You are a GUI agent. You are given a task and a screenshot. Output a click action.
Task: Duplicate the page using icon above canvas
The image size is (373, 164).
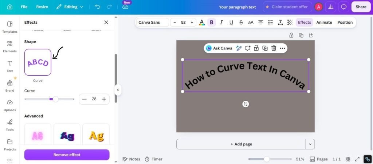click(x=301, y=35)
